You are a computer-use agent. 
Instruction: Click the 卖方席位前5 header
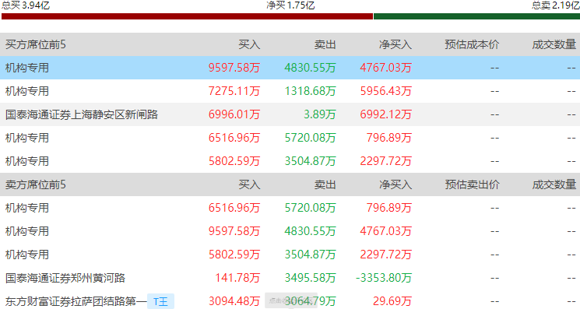pyautogui.click(x=36, y=184)
